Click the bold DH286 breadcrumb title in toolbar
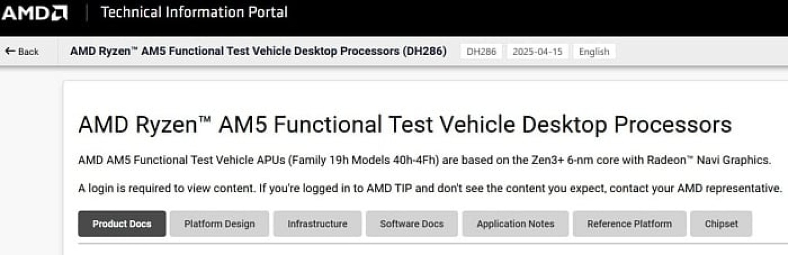 (x=258, y=52)
